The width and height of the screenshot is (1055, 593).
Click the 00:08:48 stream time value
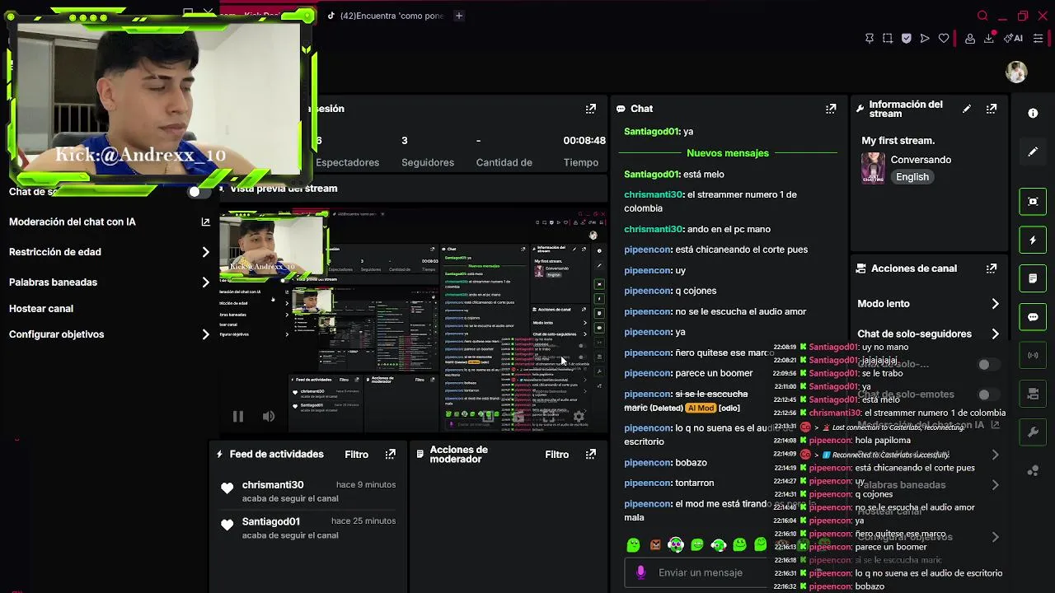(x=584, y=141)
